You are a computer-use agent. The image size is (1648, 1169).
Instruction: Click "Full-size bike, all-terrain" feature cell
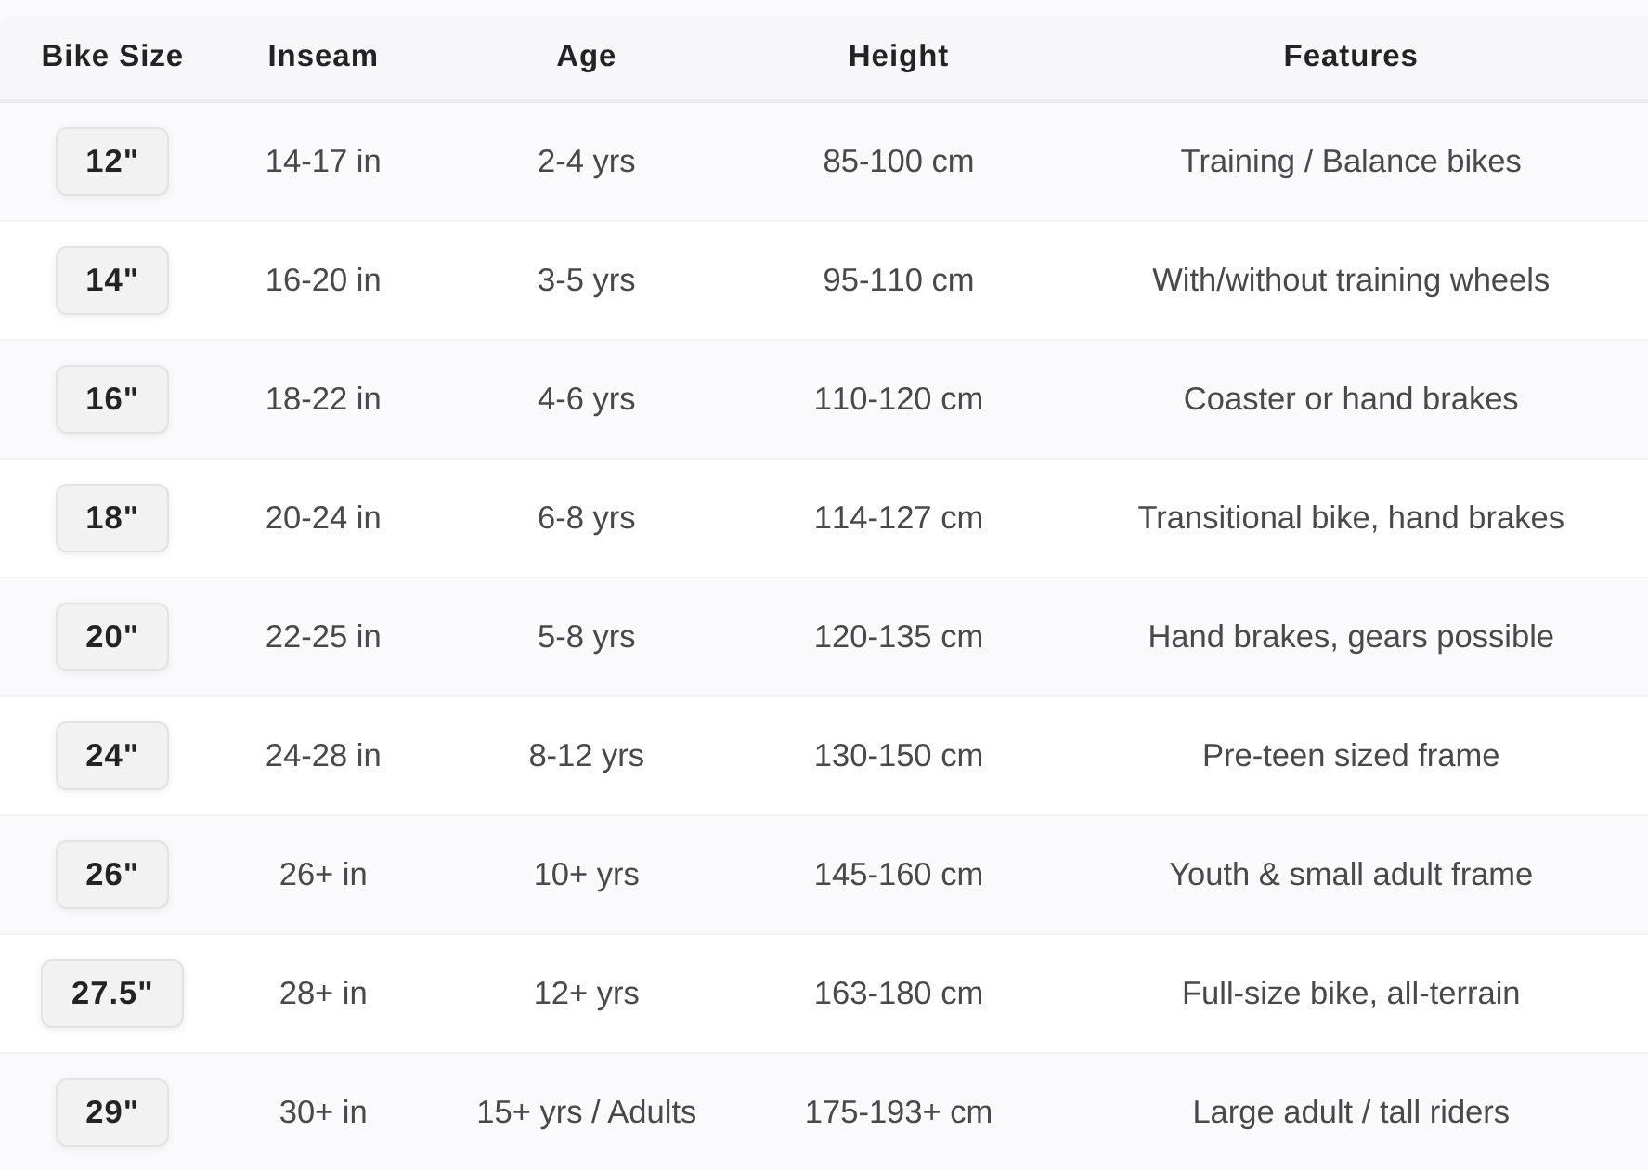1350,994
